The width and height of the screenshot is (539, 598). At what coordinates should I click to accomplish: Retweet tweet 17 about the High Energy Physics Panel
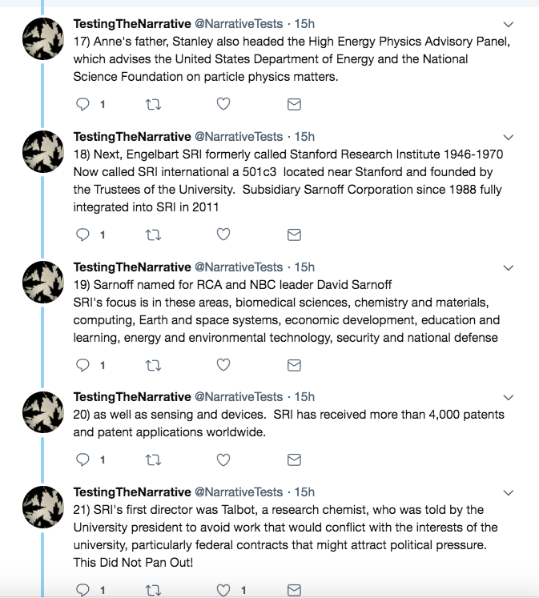click(153, 104)
